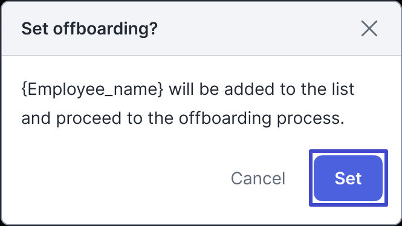
Task: Select the Cancel text button
Action: 258,178
